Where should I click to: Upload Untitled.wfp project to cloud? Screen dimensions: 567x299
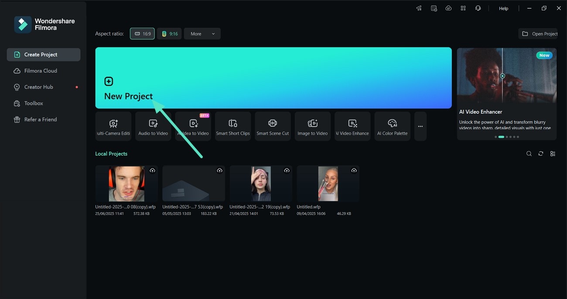point(354,170)
